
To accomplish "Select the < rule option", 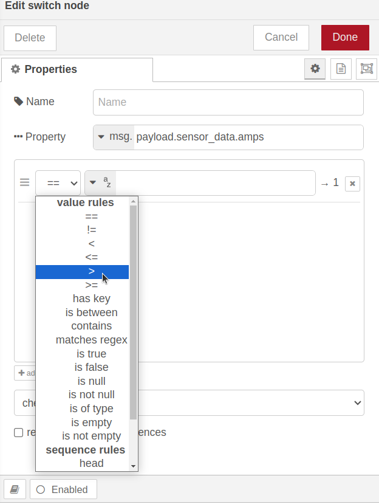I will pos(82,244).
